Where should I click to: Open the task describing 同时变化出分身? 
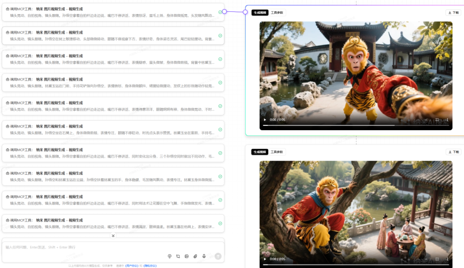pos(113,153)
